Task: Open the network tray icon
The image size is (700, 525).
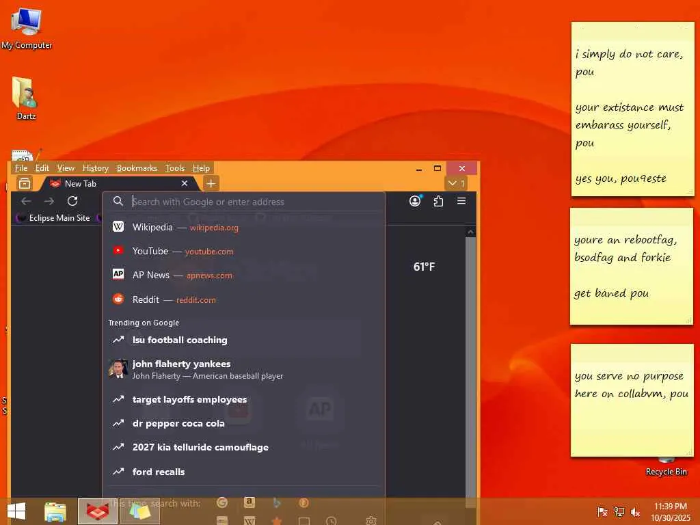Action: click(619, 511)
